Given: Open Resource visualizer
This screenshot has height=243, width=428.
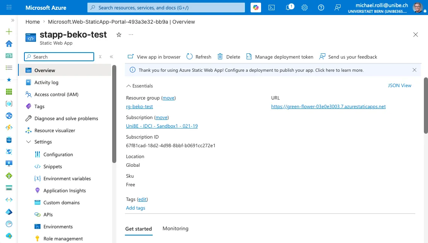Looking at the screenshot, I should tap(65, 130).
